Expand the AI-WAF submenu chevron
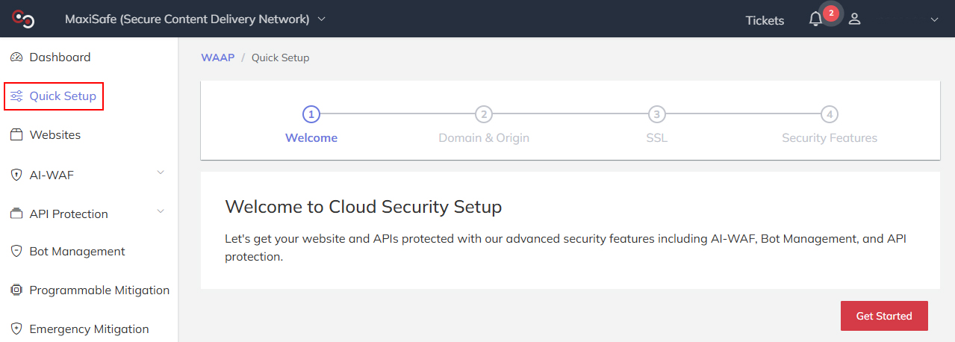This screenshot has width=955, height=342. (161, 173)
